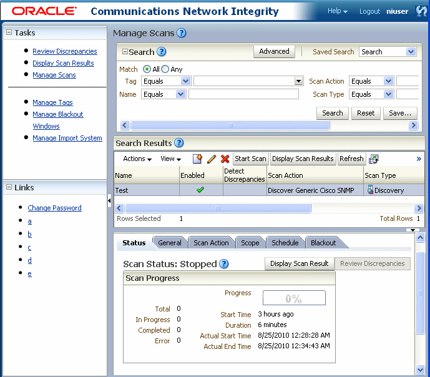The image size is (430, 377).
Task: Click the Edit pencil icon
Action: tap(212, 159)
